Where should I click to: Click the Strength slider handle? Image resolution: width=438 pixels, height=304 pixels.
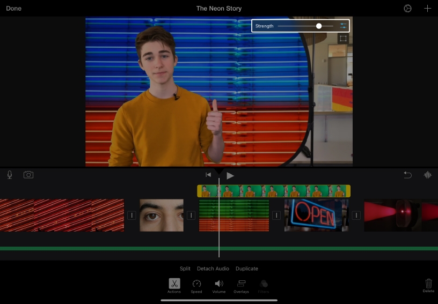point(319,26)
